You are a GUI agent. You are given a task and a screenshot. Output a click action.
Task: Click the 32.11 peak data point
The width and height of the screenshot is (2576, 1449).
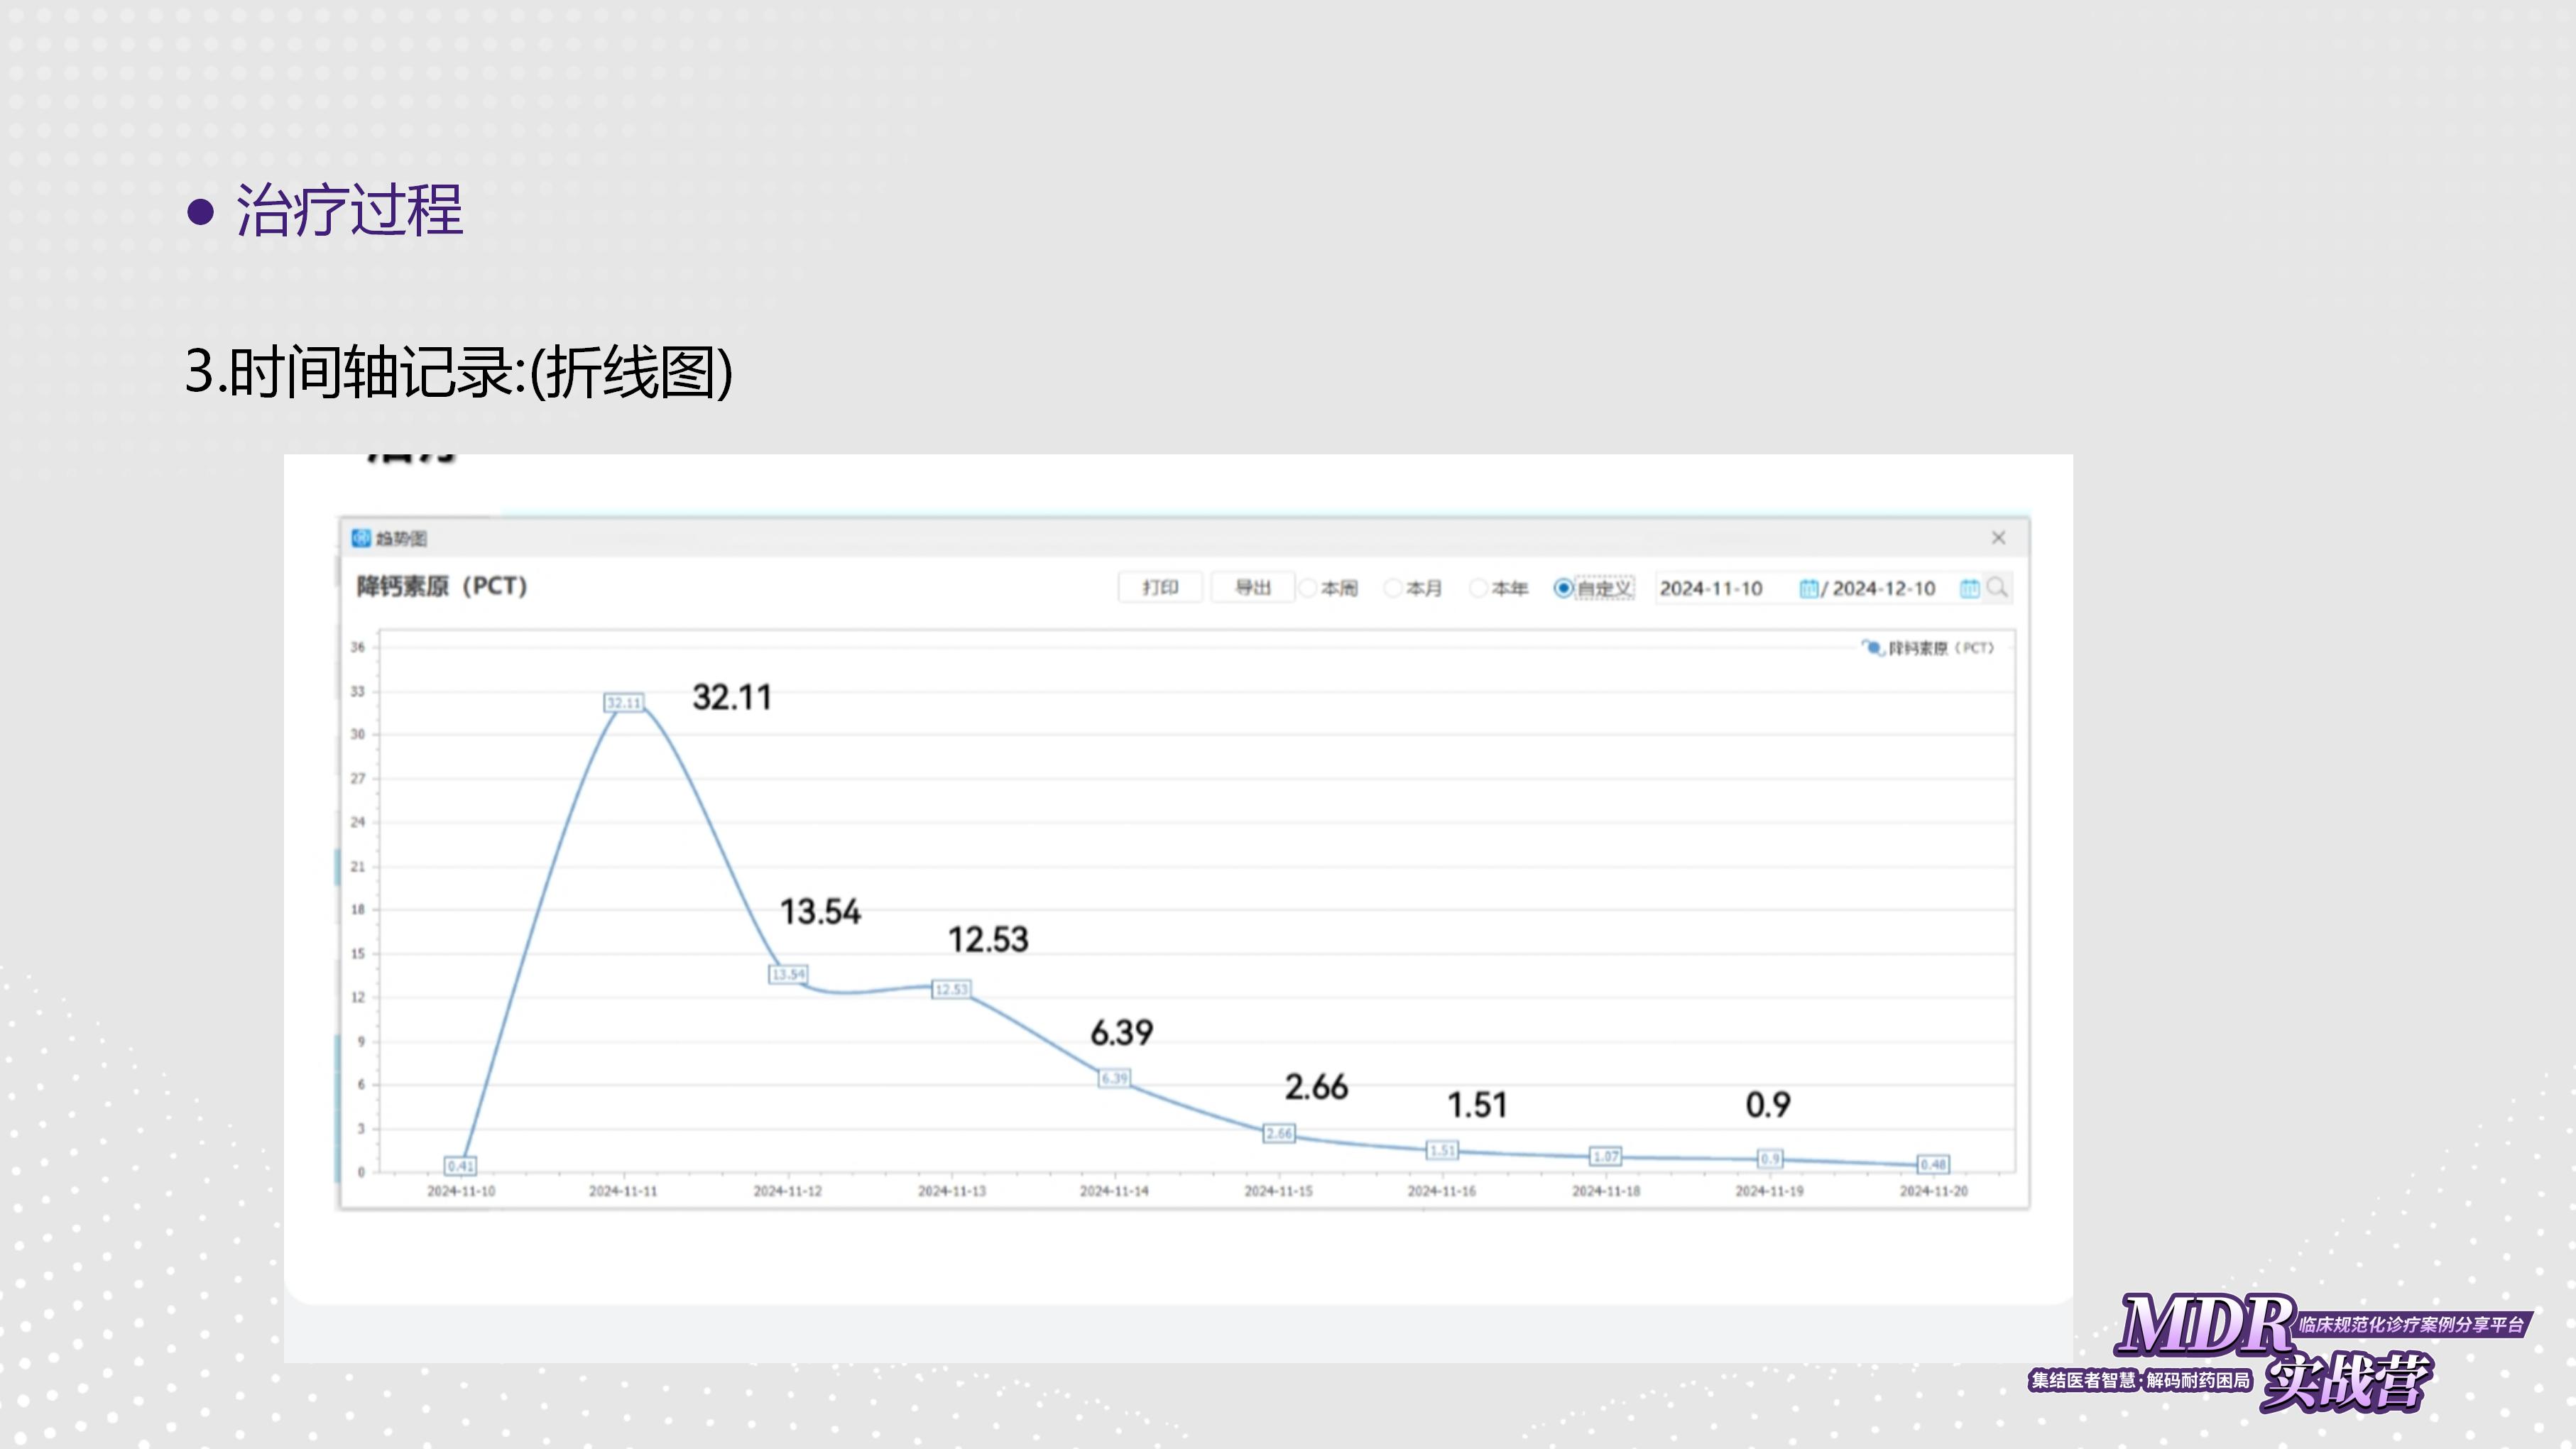(624, 703)
